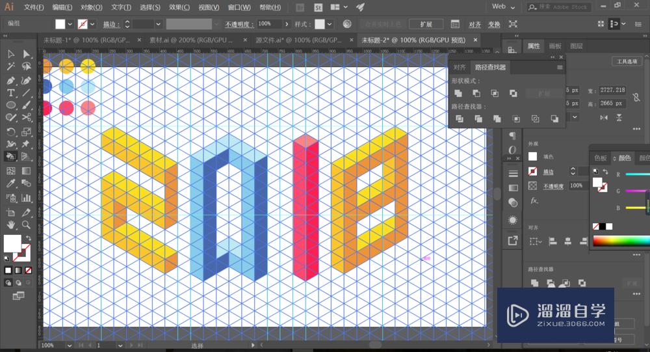Expand opacity slider arrow in control bar

[287, 24]
